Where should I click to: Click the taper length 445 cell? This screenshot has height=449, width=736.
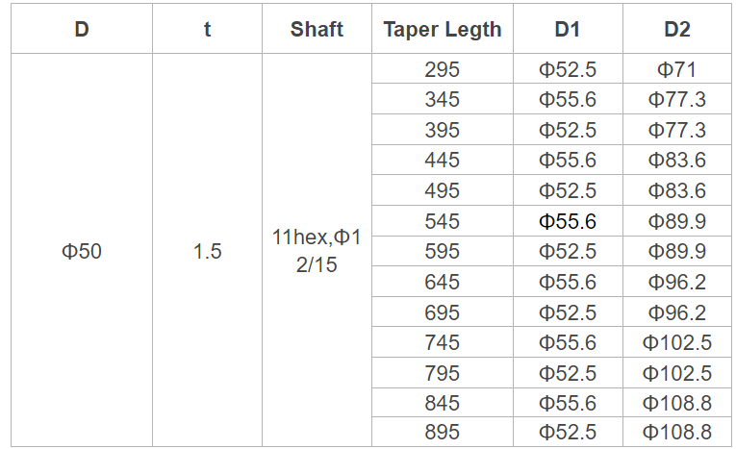(443, 161)
